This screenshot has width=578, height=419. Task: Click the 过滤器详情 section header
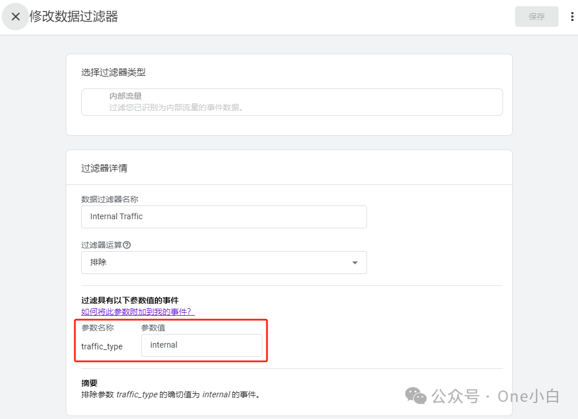pyautogui.click(x=103, y=168)
